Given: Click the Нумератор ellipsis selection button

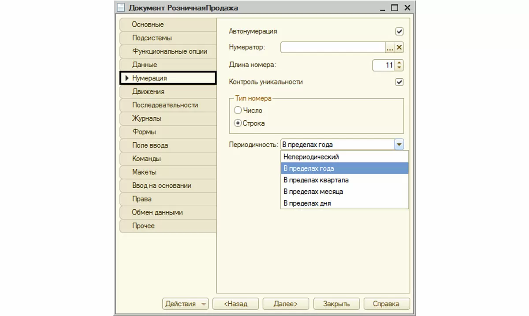Looking at the screenshot, I should pyautogui.click(x=390, y=47).
